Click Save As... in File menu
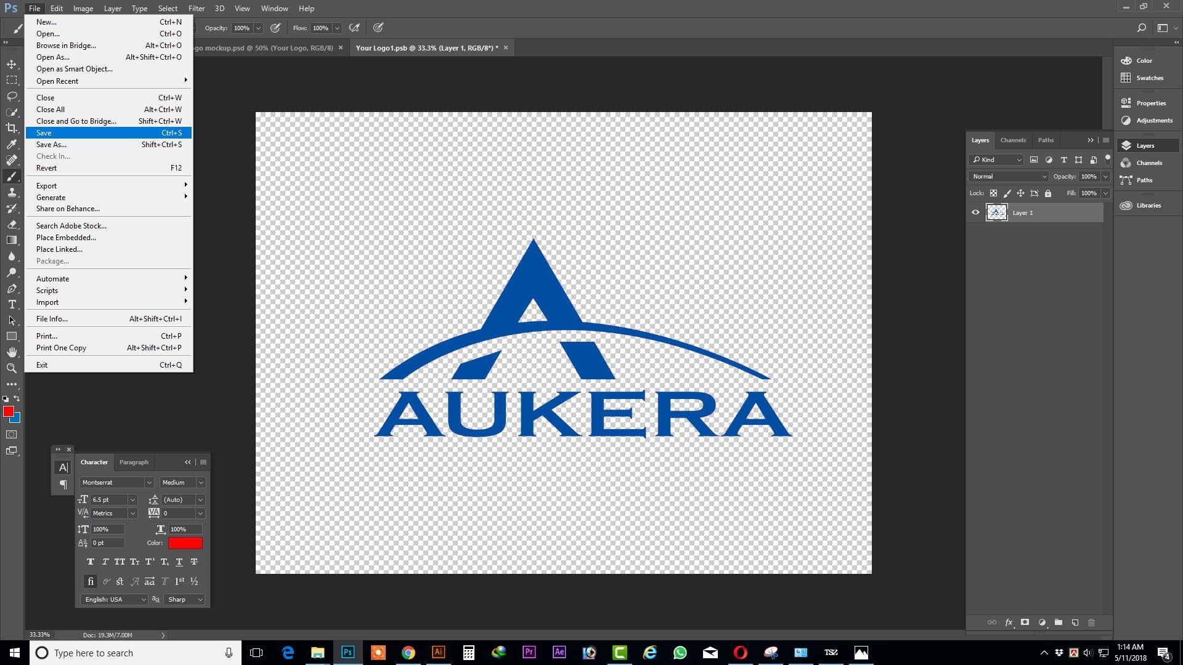 click(x=108, y=145)
